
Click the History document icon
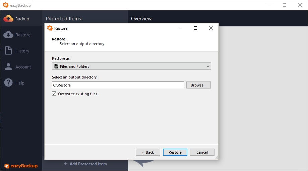click(x=8, y=51)
